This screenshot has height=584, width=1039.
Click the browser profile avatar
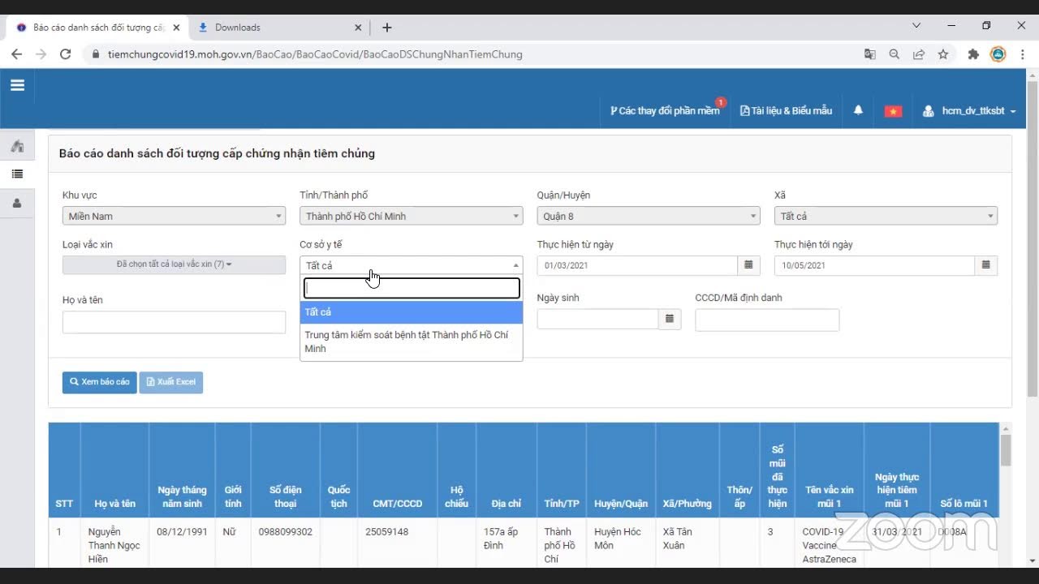(998, 54)
